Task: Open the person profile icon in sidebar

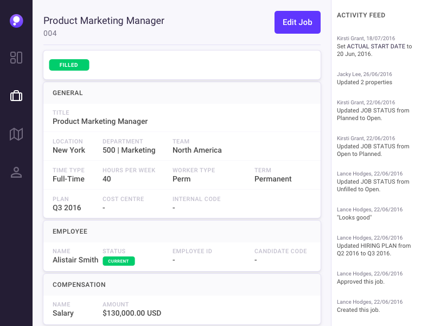Action: [x=16, y=172]
